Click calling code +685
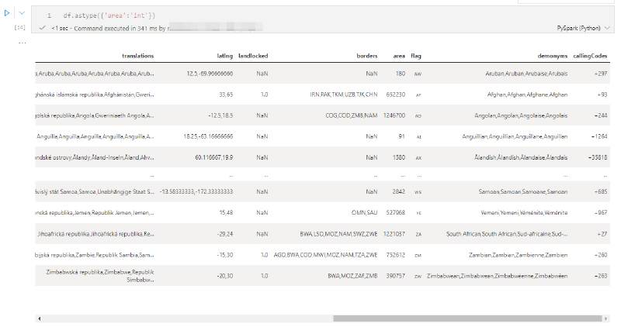This screenshot has height=327, width=621. click(600, 191)
